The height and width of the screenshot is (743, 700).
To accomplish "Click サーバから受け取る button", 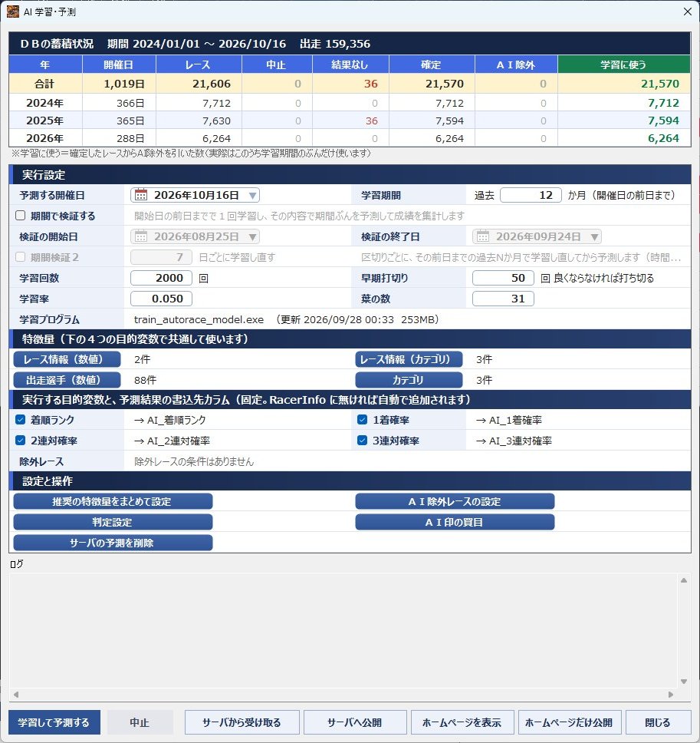I will pyautogui.click(x=242, y=722).
